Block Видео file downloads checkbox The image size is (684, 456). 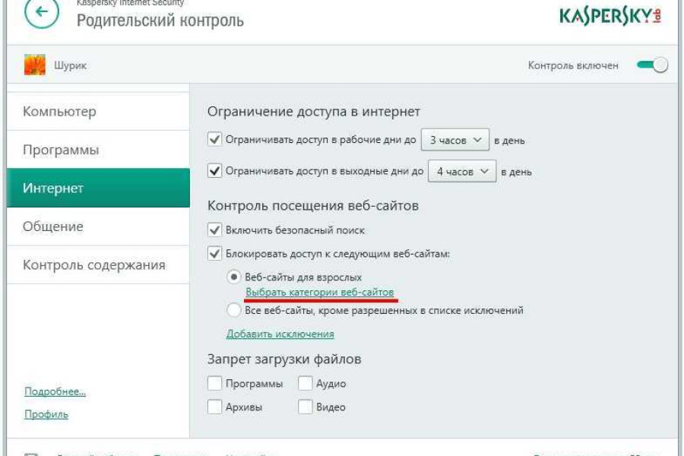tap(305, 407)
